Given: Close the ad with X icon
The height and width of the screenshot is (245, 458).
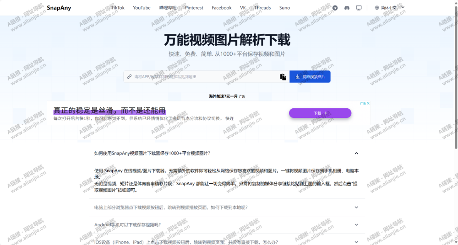Looking at the screenshot, I should (368, 103).
